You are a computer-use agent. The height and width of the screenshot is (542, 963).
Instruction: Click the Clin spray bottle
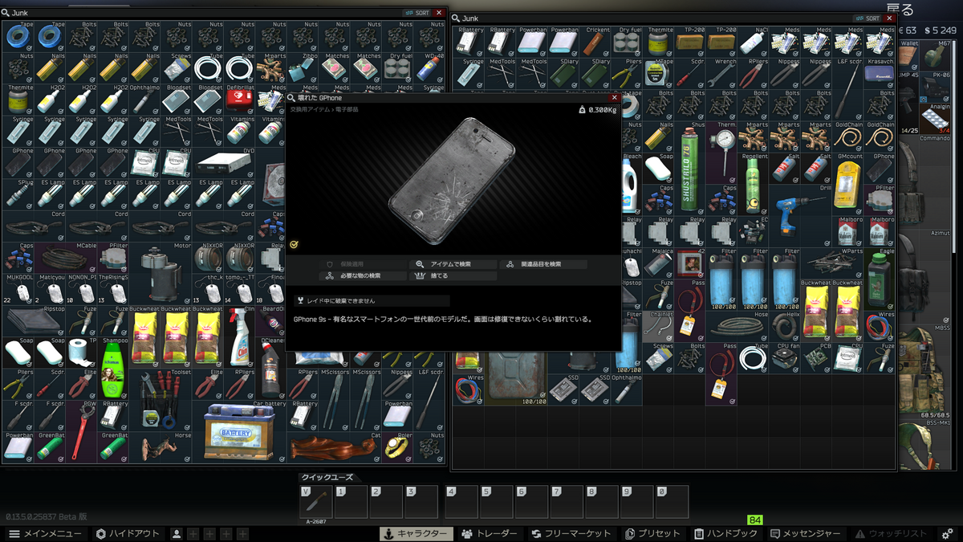238,337
